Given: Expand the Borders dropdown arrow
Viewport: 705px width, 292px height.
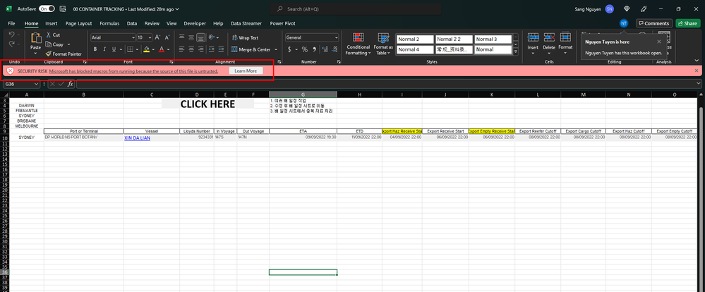Looking at the screenshot, I should [137, 49].
